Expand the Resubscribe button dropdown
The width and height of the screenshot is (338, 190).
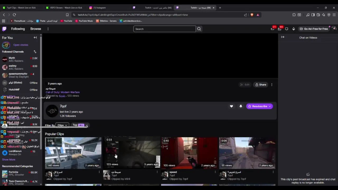tap(270, 106)
